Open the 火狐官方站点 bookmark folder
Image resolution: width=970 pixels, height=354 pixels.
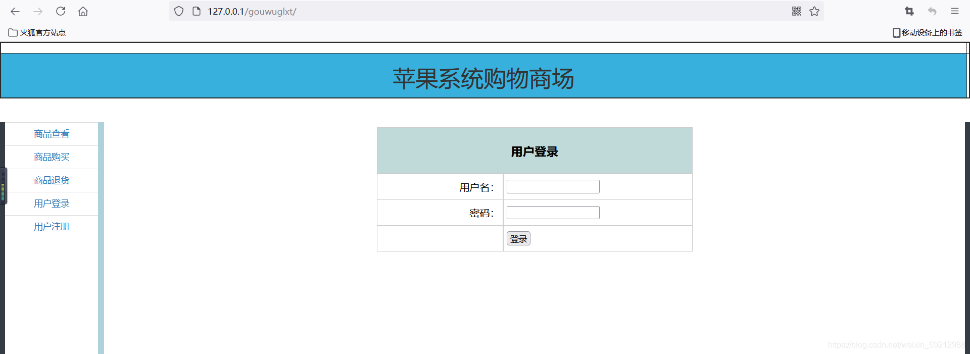[37, 32]
